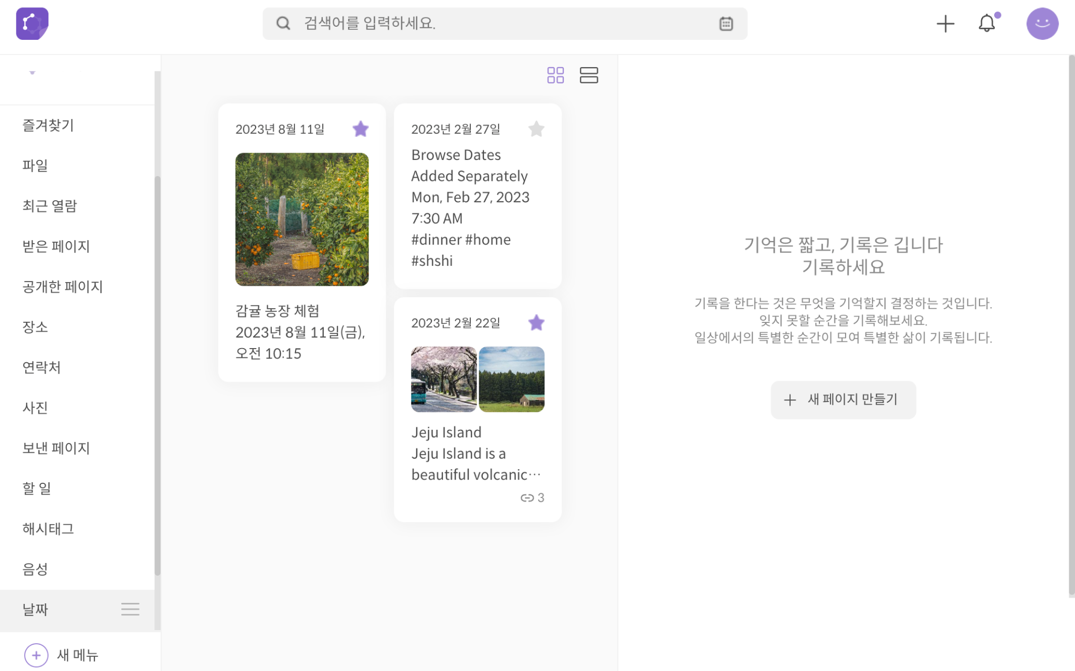Click the 새 페이지 만들기 button

[843, 399]
